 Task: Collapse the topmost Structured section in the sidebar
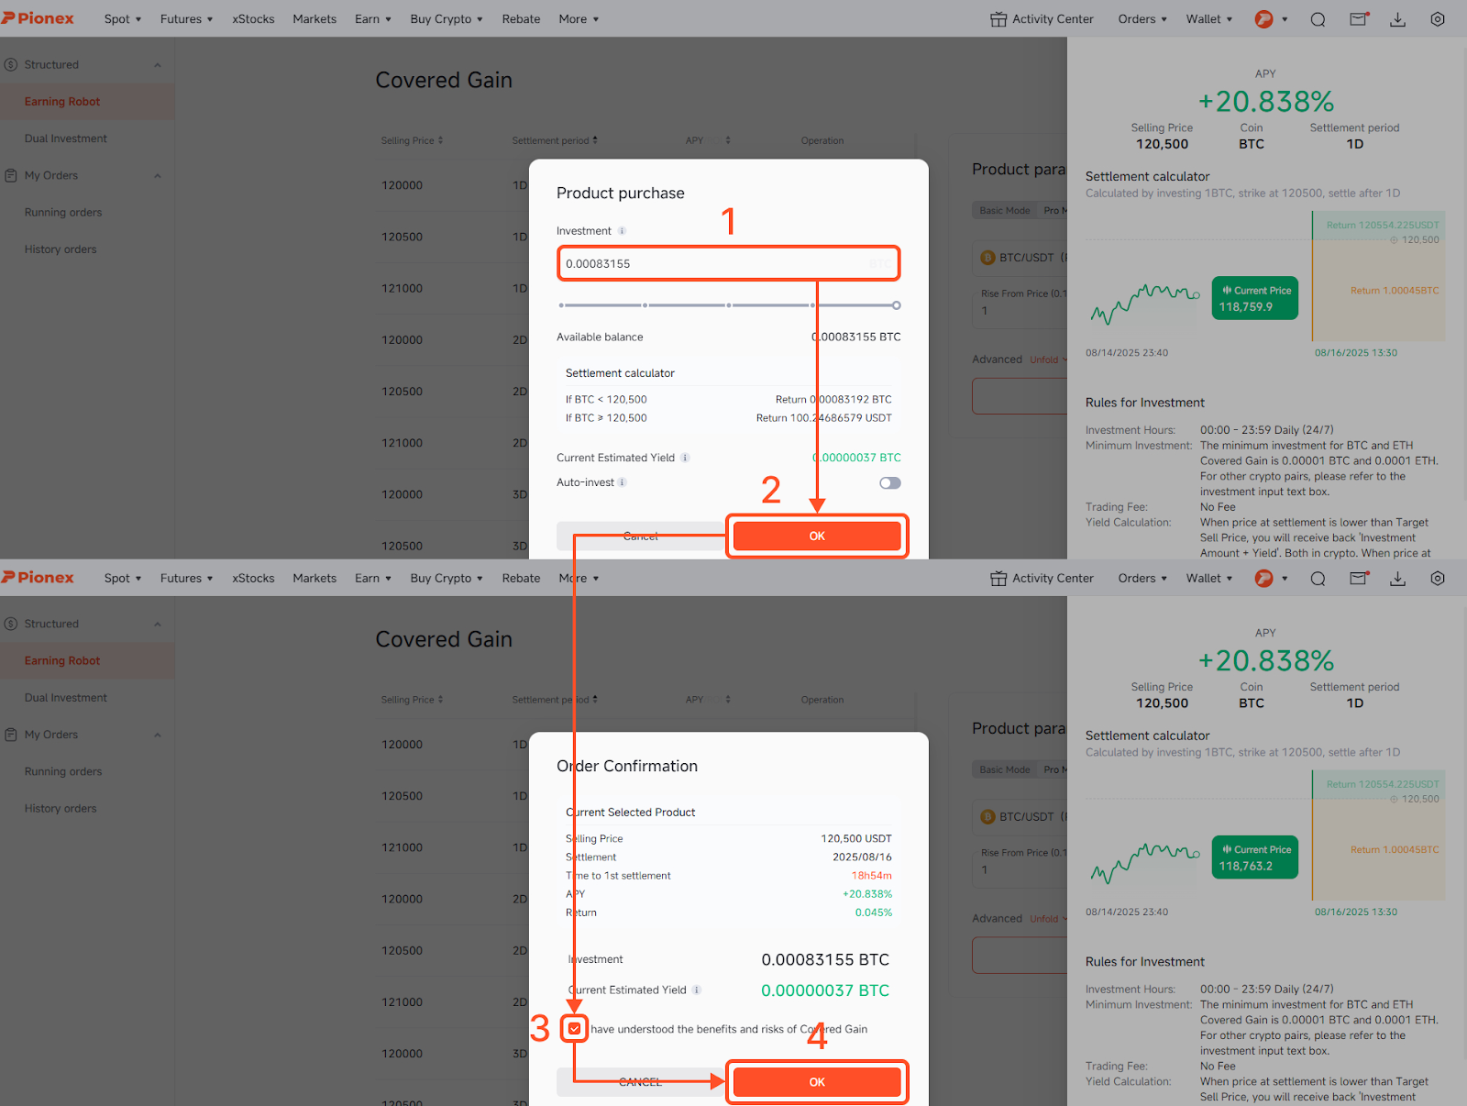pyautogui.click(x=157, y=65)
